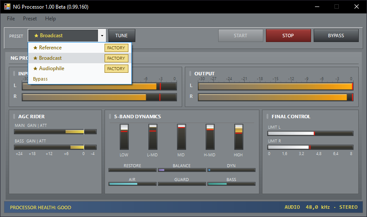367x217 pixels.
Task: Click the TUNE button
Action: [x=122, y=36]
